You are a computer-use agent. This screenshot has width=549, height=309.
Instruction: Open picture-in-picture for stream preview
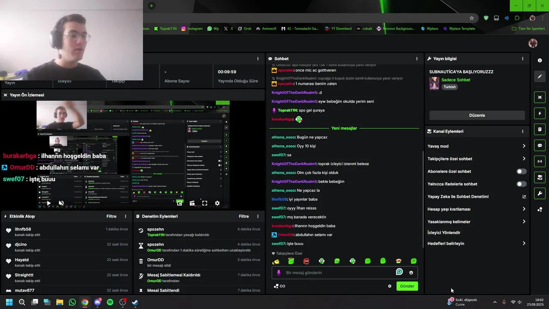pos(180,203)
